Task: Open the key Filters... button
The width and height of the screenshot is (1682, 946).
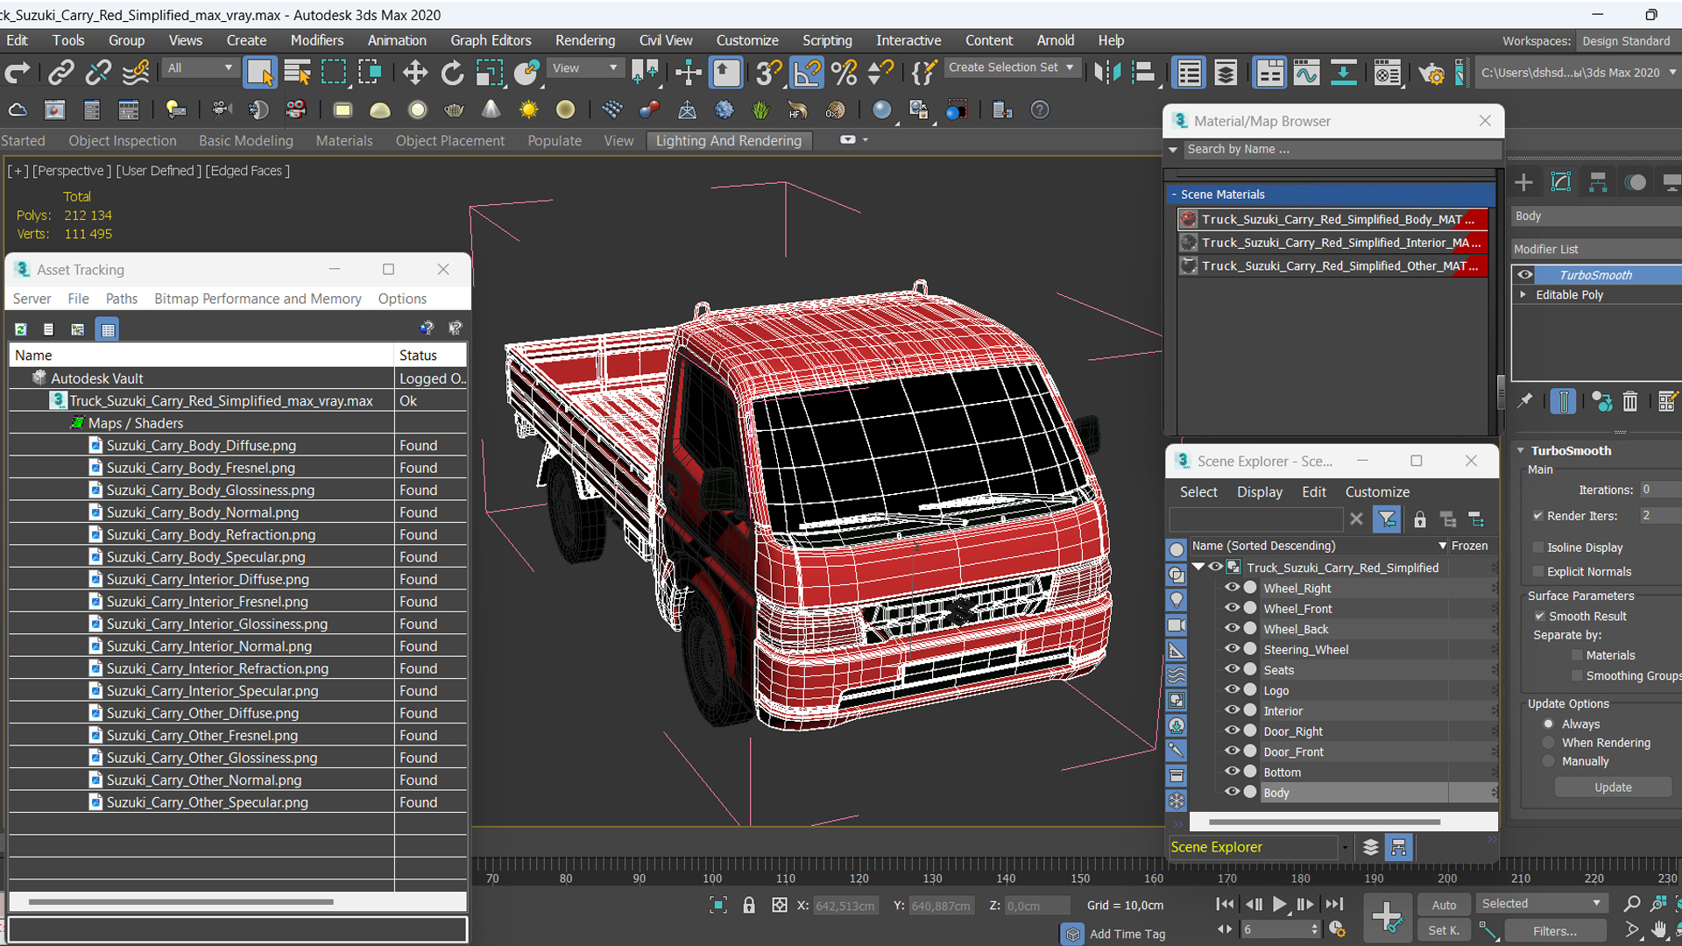Action: pos(1555,931)
